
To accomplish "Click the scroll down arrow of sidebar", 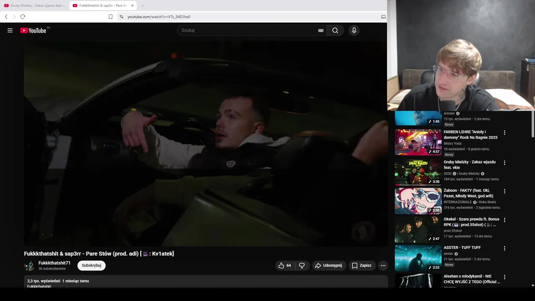I will pyautogui.click(x=532, y=286).
